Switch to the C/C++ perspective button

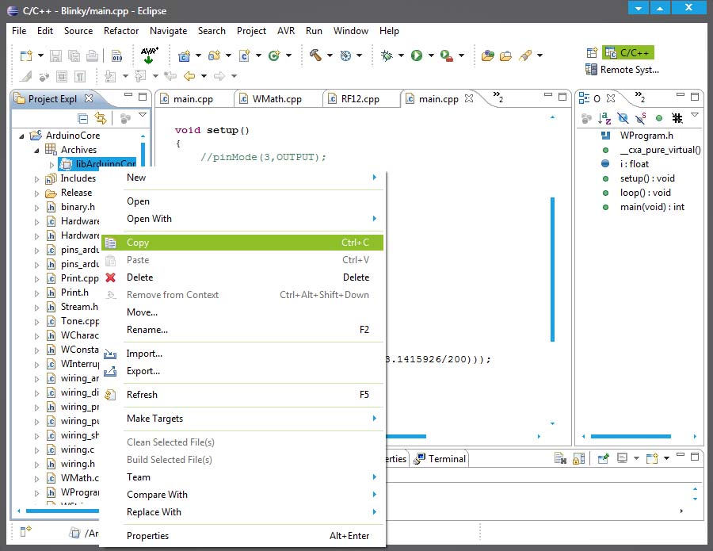pos(628,53)
